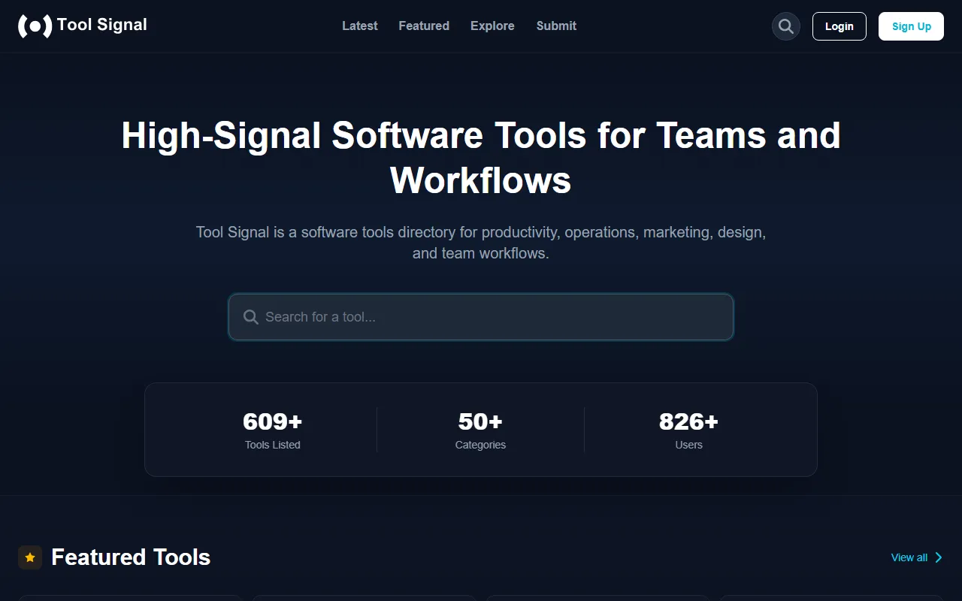
Task: Click the round search icon in header
Action: pos(785,26)
